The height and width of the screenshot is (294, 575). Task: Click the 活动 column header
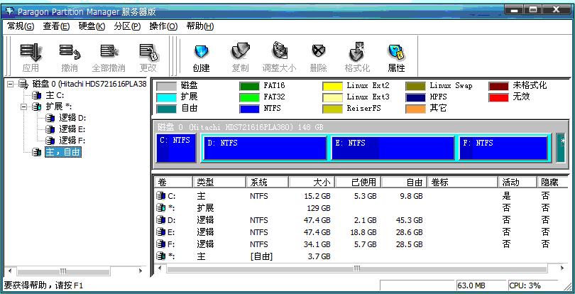click(517, 182)
